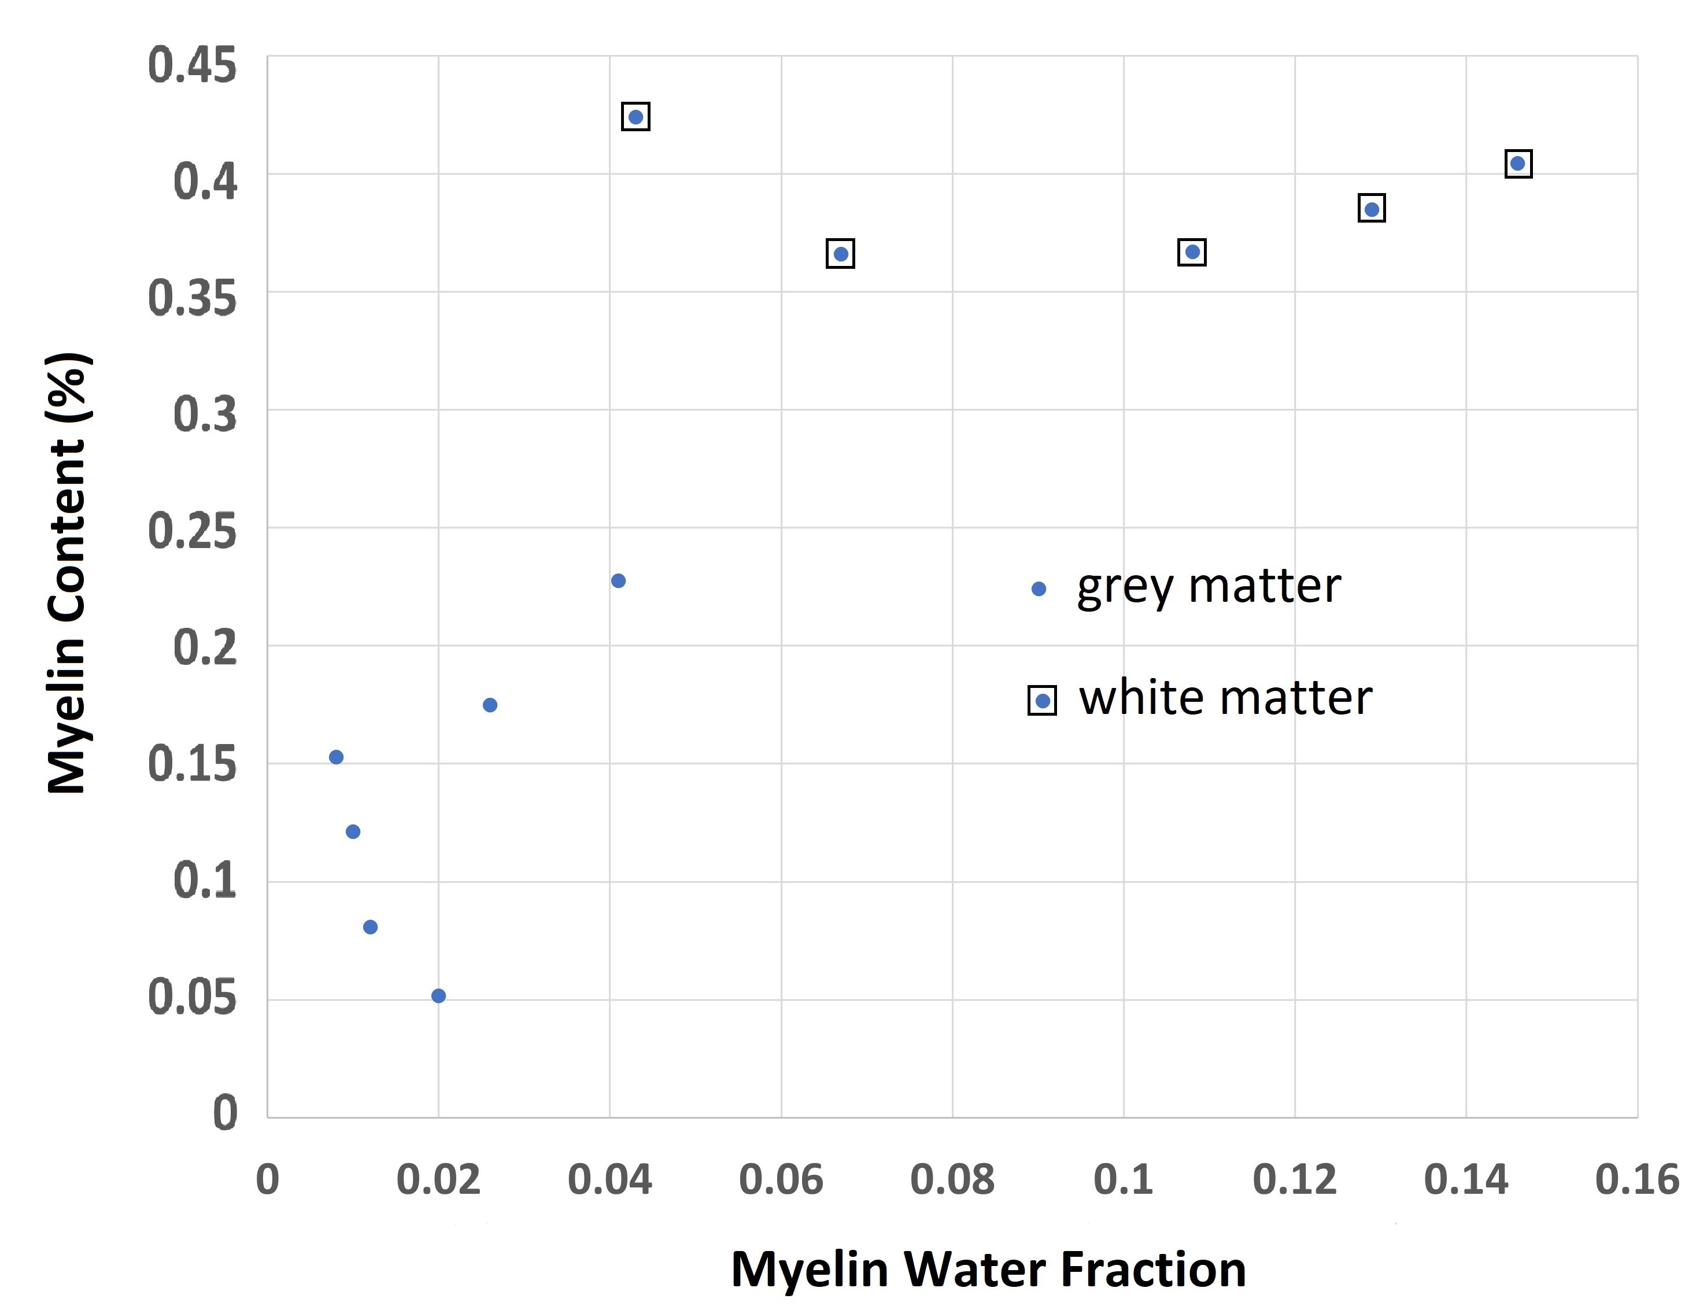Click white matter point at 0.129 fraction
This screenshot has height=1310, width=1707.
(1372, 208)
